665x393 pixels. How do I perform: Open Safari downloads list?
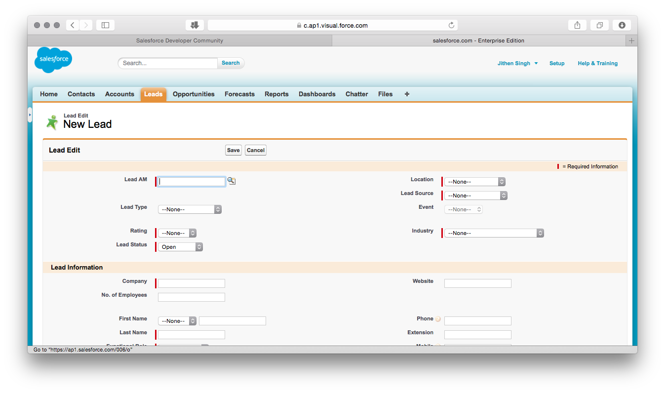coord(622,25)
